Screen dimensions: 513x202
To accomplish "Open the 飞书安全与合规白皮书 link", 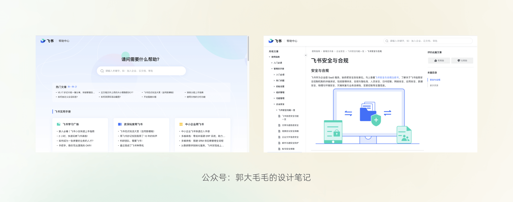I will point(388,77).
